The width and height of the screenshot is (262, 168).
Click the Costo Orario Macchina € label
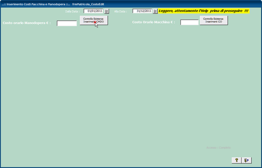(154, 22)
